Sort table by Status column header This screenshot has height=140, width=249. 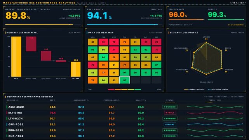coord(170,100)
